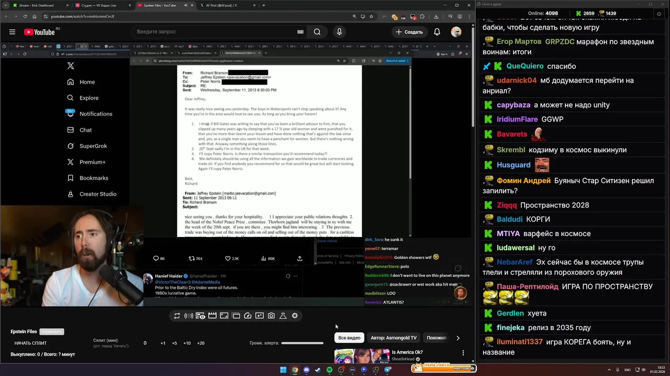Select the Все видео filter chip
Screen dimensions: 670x376
point(349,338)
